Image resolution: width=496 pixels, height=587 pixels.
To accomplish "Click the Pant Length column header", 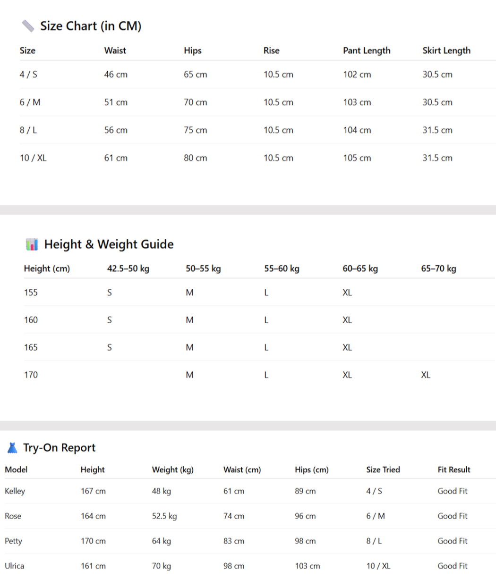I will point(367,50).
